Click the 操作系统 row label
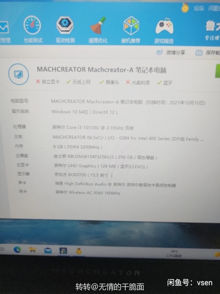Image resolution: width=220 pixels, height=294 pixels. tap(20, 111)
